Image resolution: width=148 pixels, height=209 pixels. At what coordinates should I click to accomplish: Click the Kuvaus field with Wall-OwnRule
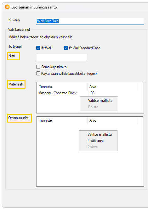click(x=90, y=21)
